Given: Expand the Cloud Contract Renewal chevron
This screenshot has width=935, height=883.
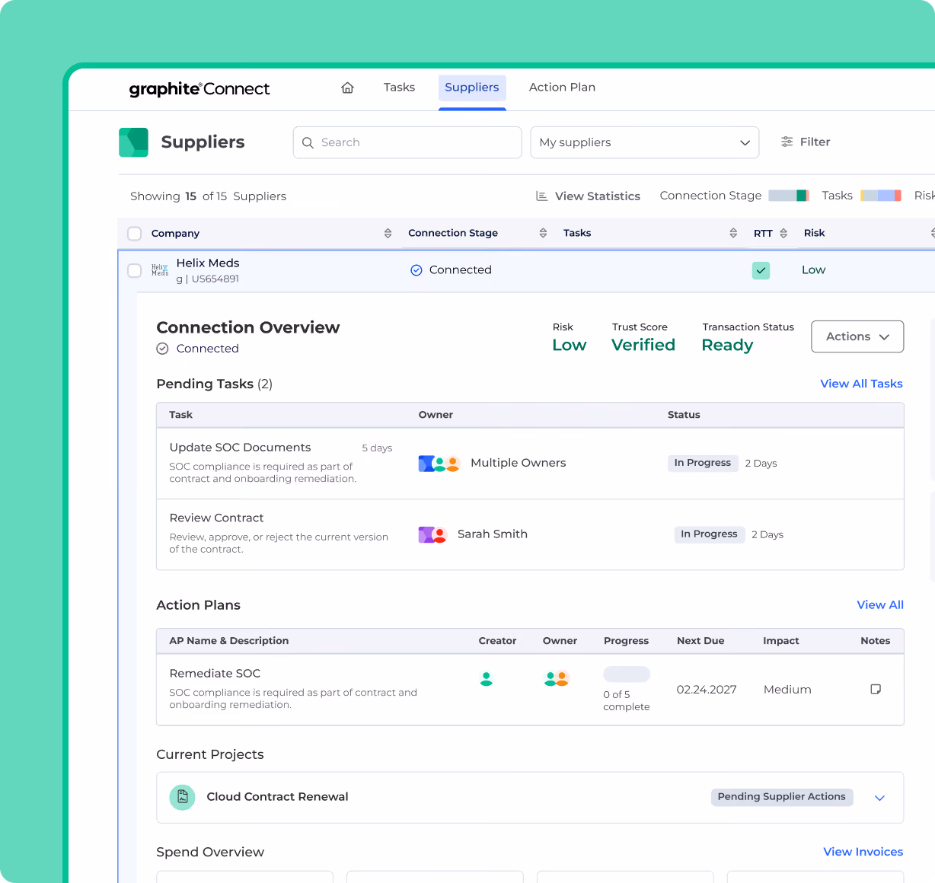Looking at the screenshot, I should coord(879,798).
